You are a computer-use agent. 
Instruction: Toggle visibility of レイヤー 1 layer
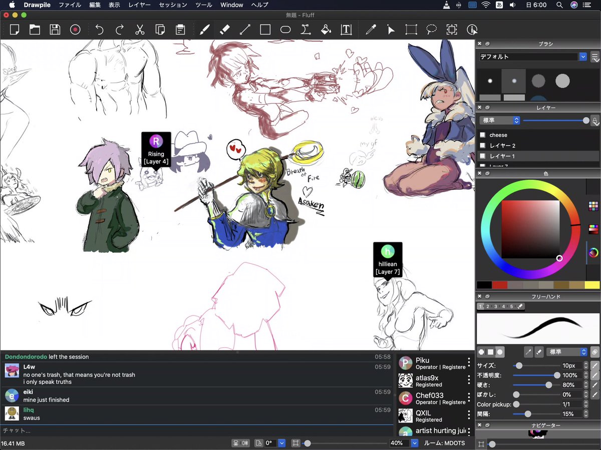[483, 156]
